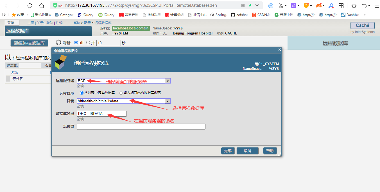This screenshot has height=192, width=380.
Task: Open the Dashbo bookmark
Action: [350, 15]
